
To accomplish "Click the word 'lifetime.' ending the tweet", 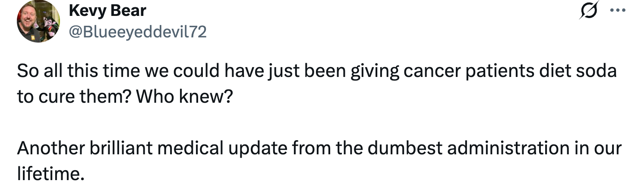I will [x=50, y=174].
